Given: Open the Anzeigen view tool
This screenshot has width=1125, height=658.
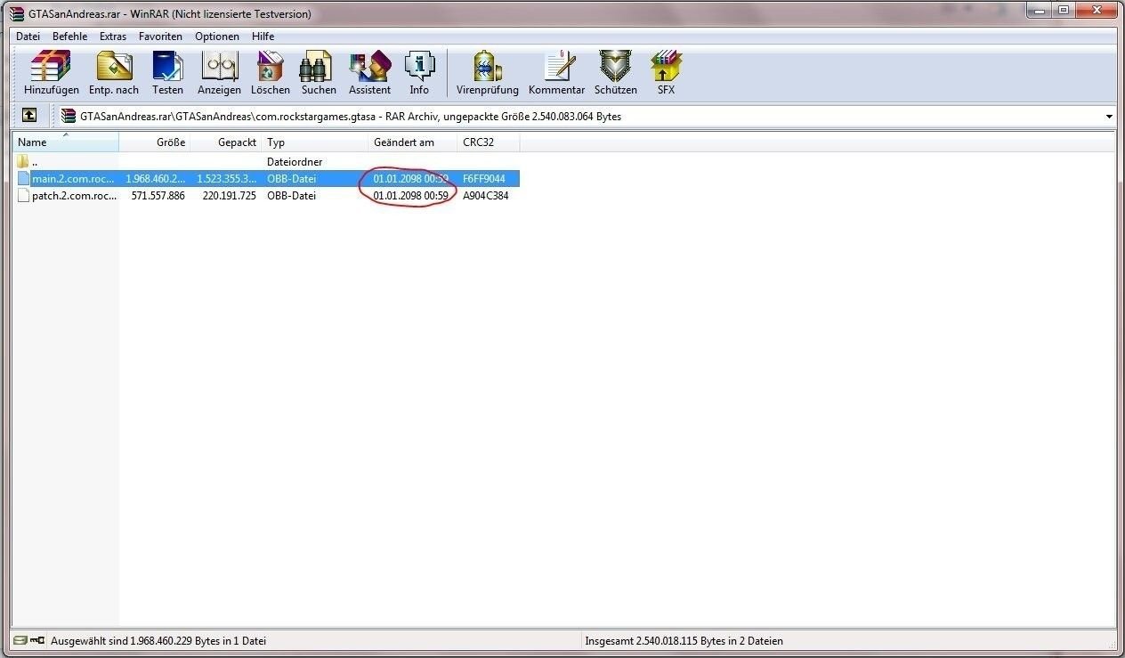Looking at the screenshot, I should pos(219,73).
